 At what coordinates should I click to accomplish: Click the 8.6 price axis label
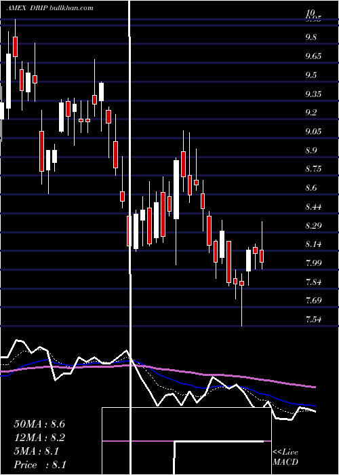311,188
